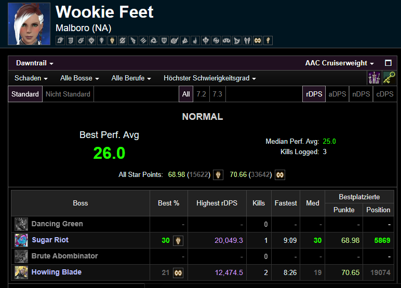401x288 pixels.
Task: Select the Gunbreaker job icon
Action: (123, 40)
